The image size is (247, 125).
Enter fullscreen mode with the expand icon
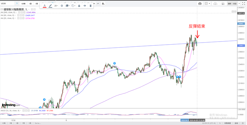click(x=244, y=3)
